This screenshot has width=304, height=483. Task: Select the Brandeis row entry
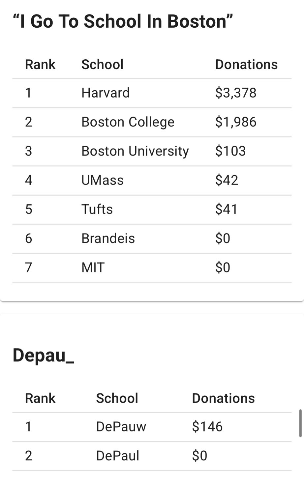(x=152, y=239)
